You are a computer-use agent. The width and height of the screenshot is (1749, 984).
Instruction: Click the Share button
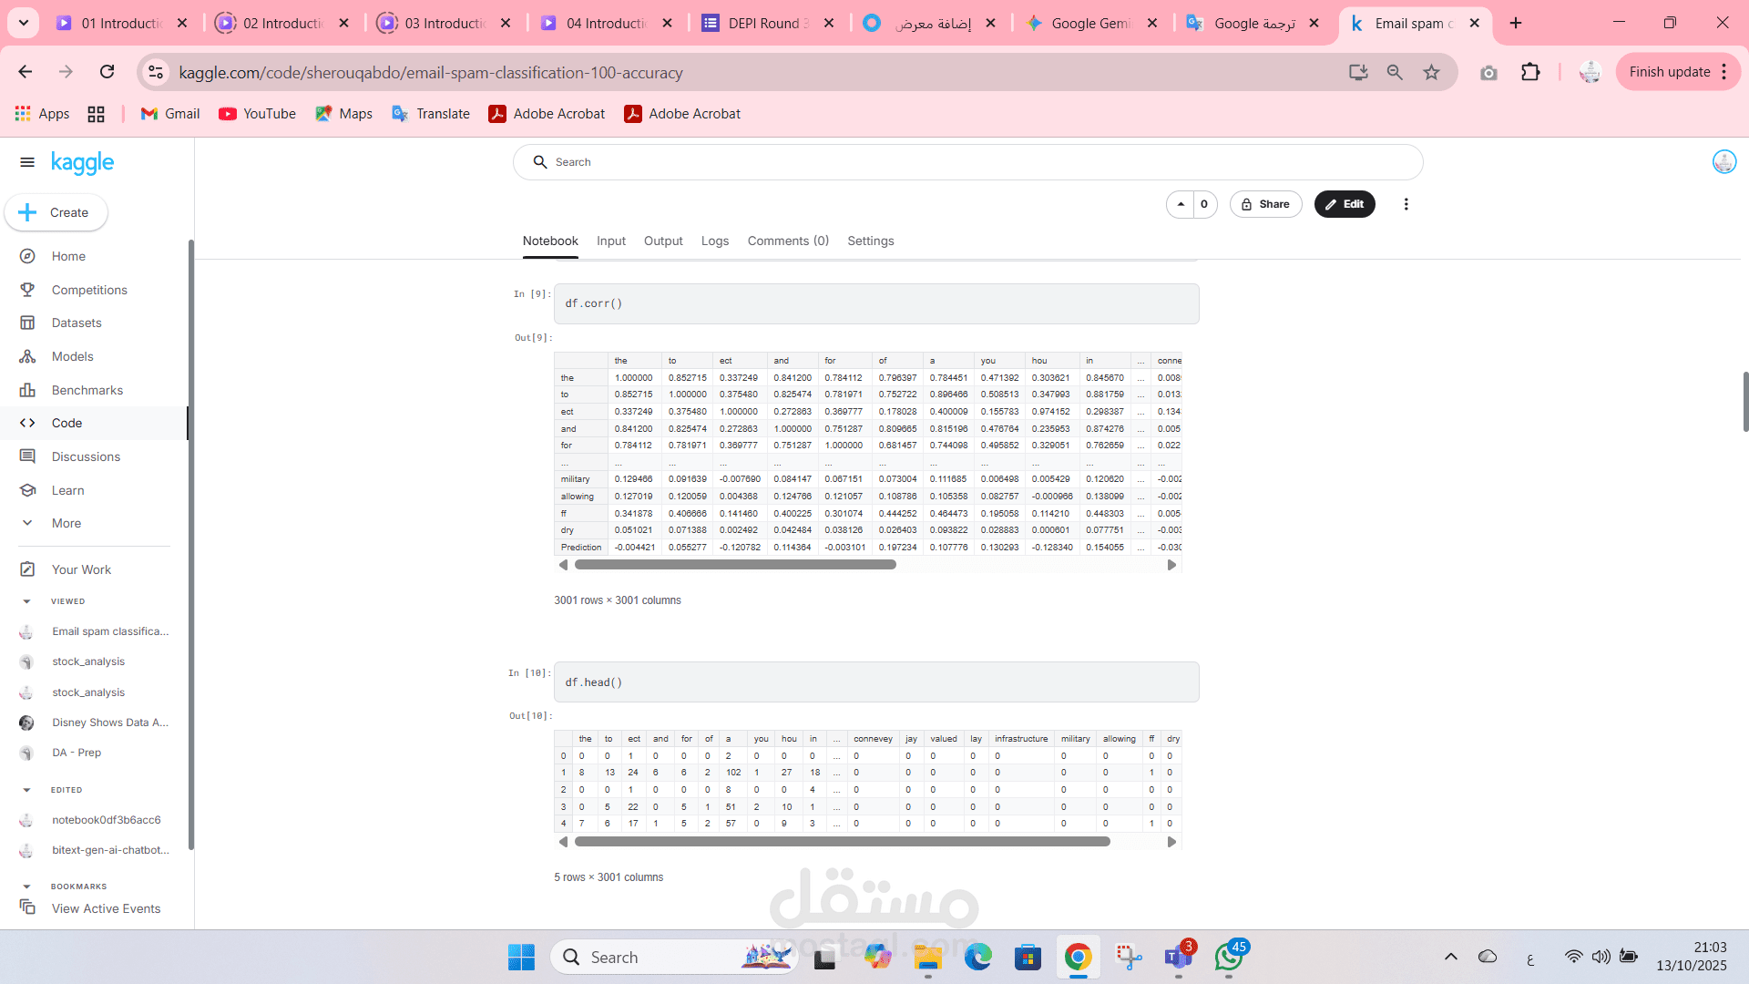click(x=1265, y=204)
